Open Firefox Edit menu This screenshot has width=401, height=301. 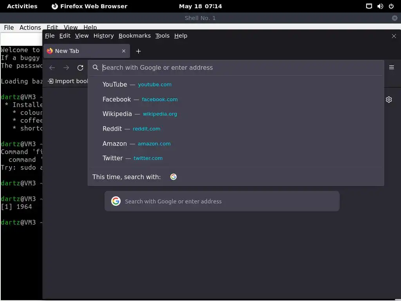(65, 36)
